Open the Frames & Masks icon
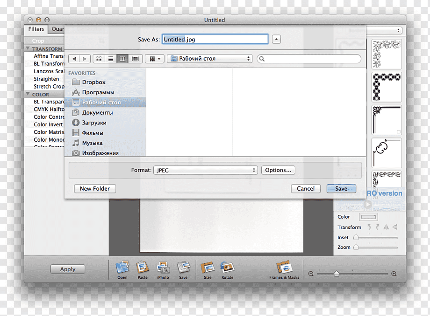 tap(284, 267)
